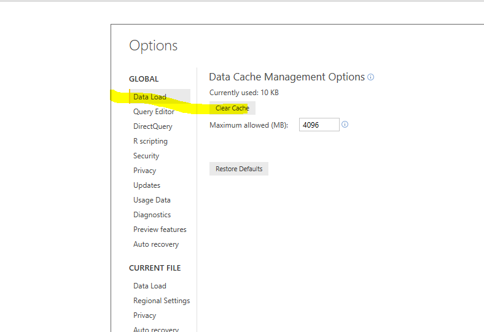This screenshot has width=484, height=332.
Task: Select Privacy under the Global section
Action: (x=144, y=171)
